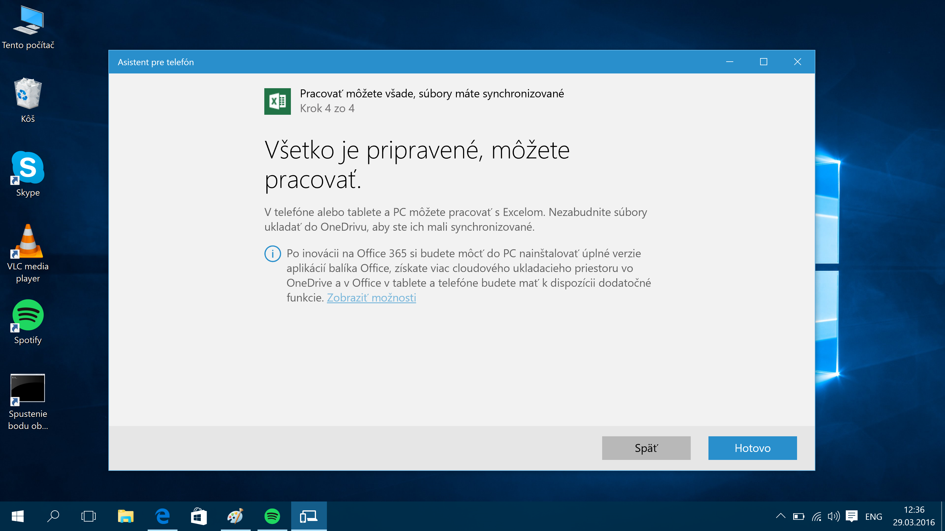
Task: Open Task View on taskbar
Action: [88, 516]
